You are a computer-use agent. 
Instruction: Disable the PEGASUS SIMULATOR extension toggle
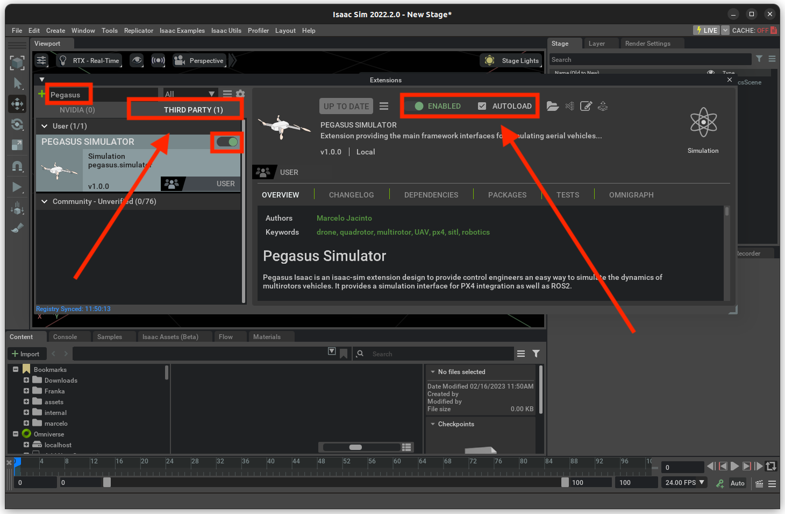click(227, 142)
